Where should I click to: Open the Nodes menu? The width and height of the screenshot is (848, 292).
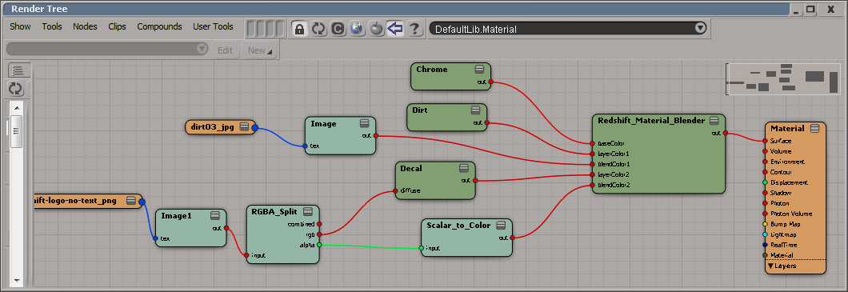(85, 26)
